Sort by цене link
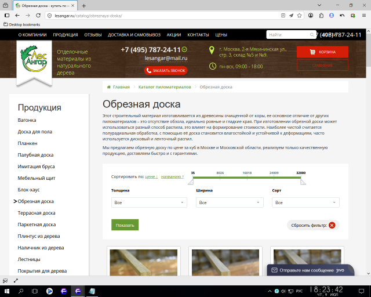 point(151,177)
